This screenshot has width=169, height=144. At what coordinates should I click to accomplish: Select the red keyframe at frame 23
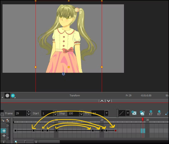point(116,131)
